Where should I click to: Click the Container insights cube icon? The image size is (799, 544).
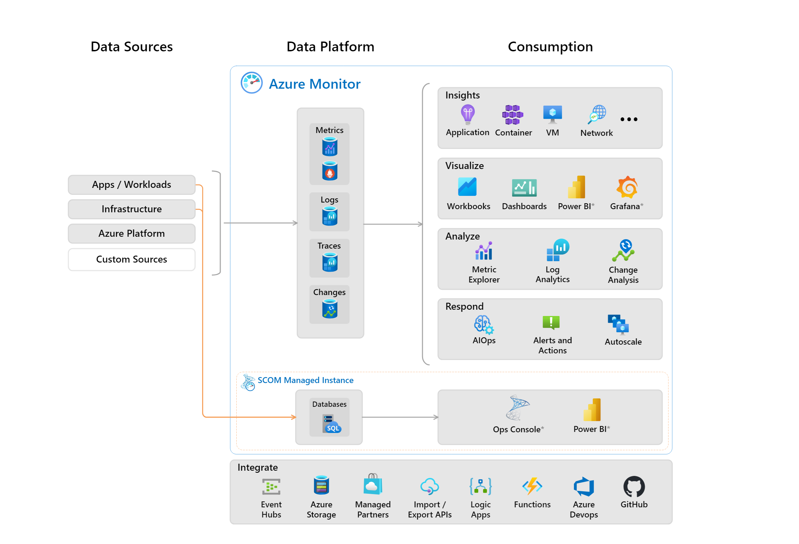[x=512, y=115]
